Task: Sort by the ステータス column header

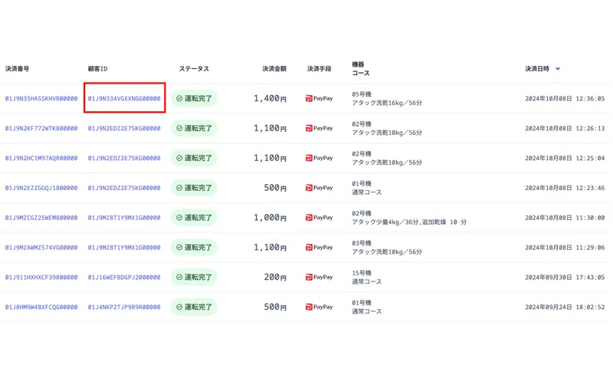Action: coord(194,69)
